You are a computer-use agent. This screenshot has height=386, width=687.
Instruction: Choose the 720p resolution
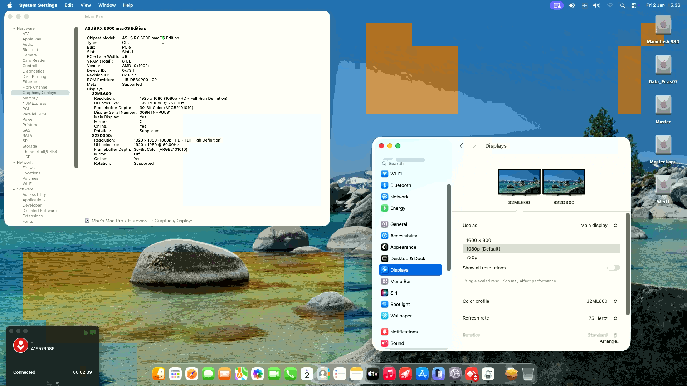tap(541, 258)
